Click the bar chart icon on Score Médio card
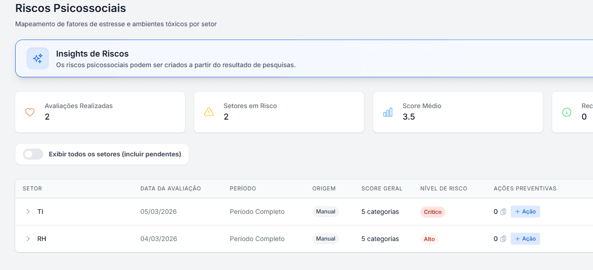Image resolution: width=593 pixels, height=270 pixels. [x=387, y=112]
